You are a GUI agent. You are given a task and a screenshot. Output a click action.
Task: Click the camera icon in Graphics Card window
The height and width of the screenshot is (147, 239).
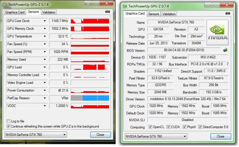point(228,13)
